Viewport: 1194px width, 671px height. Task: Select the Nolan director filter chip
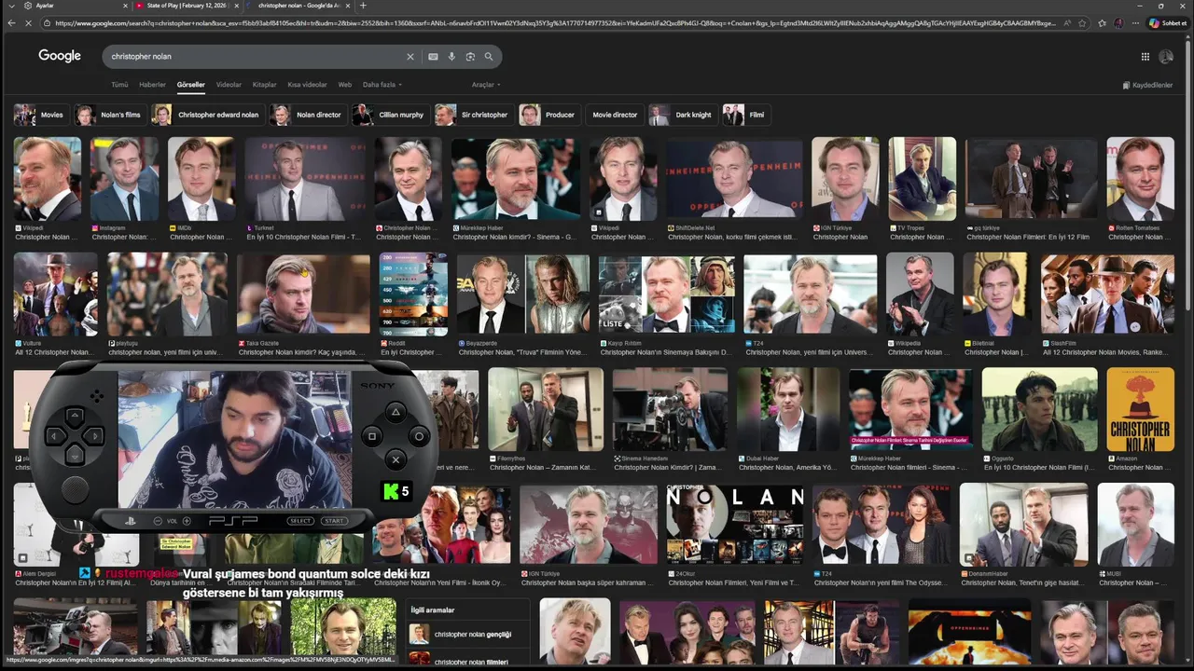306,115
